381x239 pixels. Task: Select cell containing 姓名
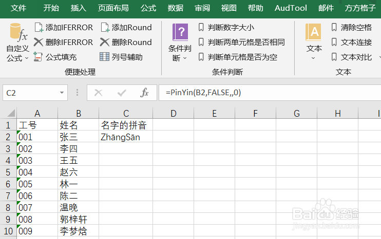coord(78,125)
